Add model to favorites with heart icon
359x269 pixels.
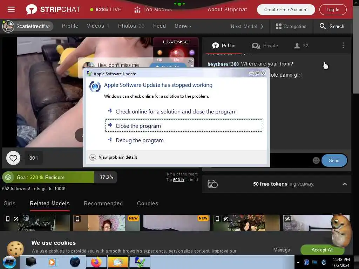13,158
